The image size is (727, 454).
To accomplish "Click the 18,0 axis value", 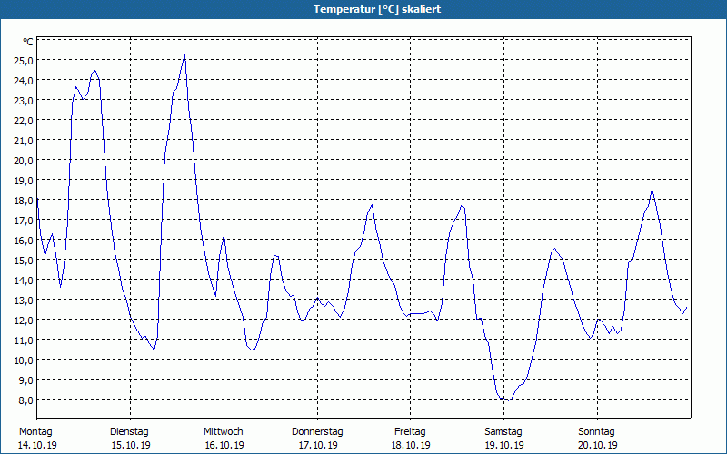I will click(25, 201).
